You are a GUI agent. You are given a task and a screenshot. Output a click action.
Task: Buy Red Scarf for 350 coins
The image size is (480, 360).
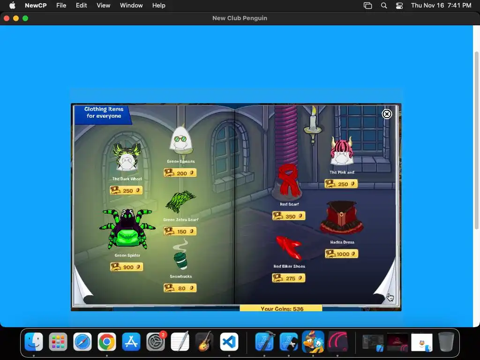click(289, 216)
